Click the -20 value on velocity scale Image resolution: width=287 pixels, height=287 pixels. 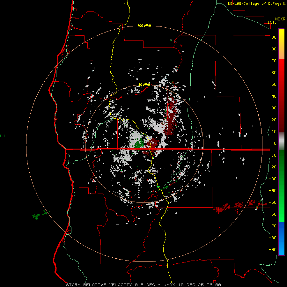[273, 167]
